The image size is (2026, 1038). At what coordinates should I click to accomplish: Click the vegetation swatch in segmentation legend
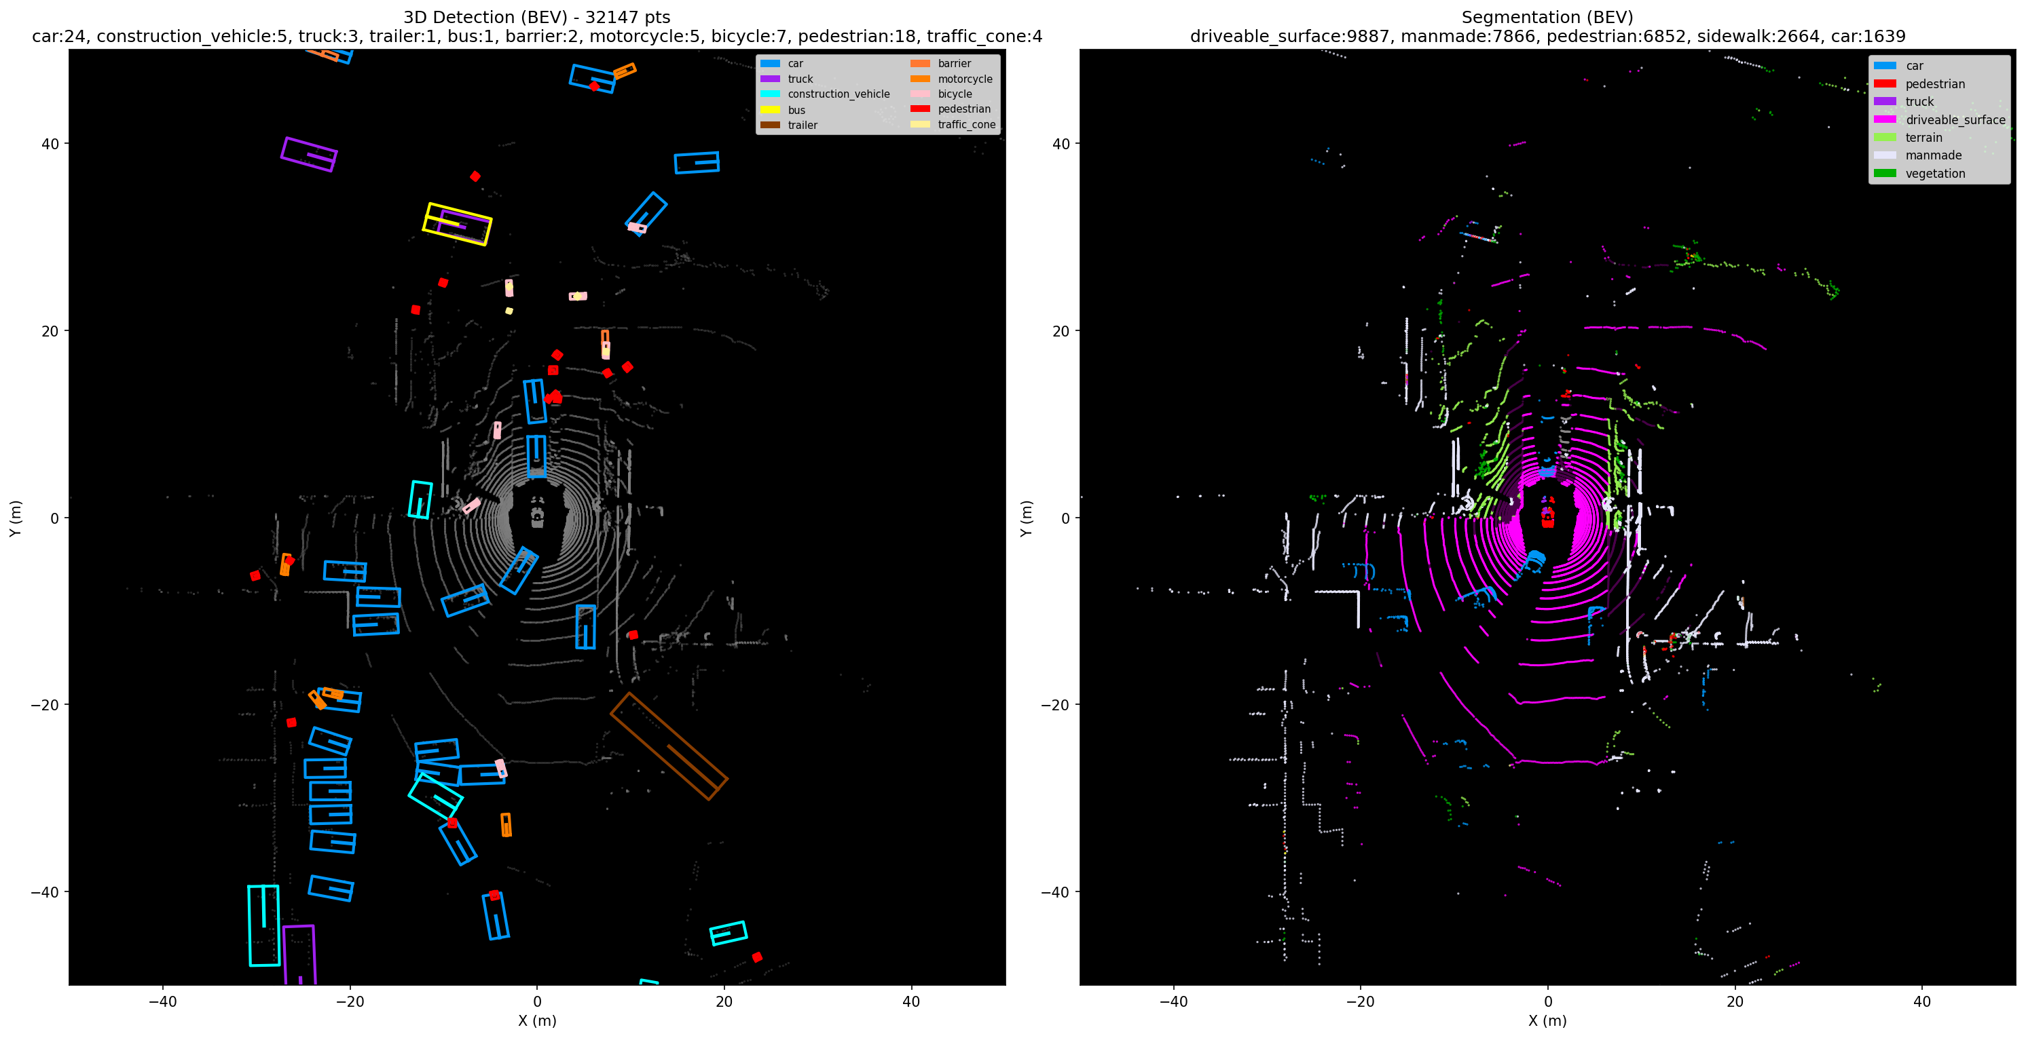tap(1884, 174)
